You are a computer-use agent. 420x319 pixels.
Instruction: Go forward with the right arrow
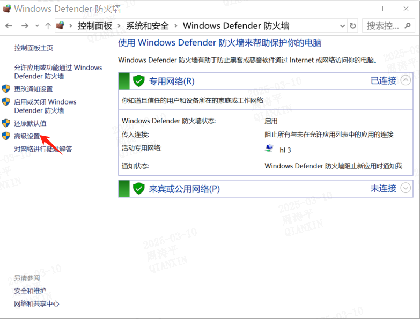[x=25, y=26]
